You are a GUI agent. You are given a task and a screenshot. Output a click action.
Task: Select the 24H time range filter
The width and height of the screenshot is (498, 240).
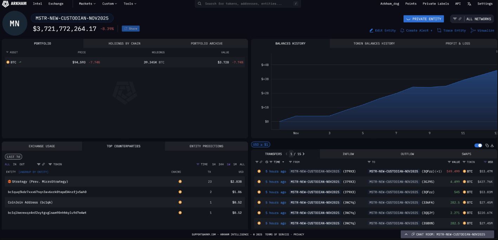click(x=221, y=164)
